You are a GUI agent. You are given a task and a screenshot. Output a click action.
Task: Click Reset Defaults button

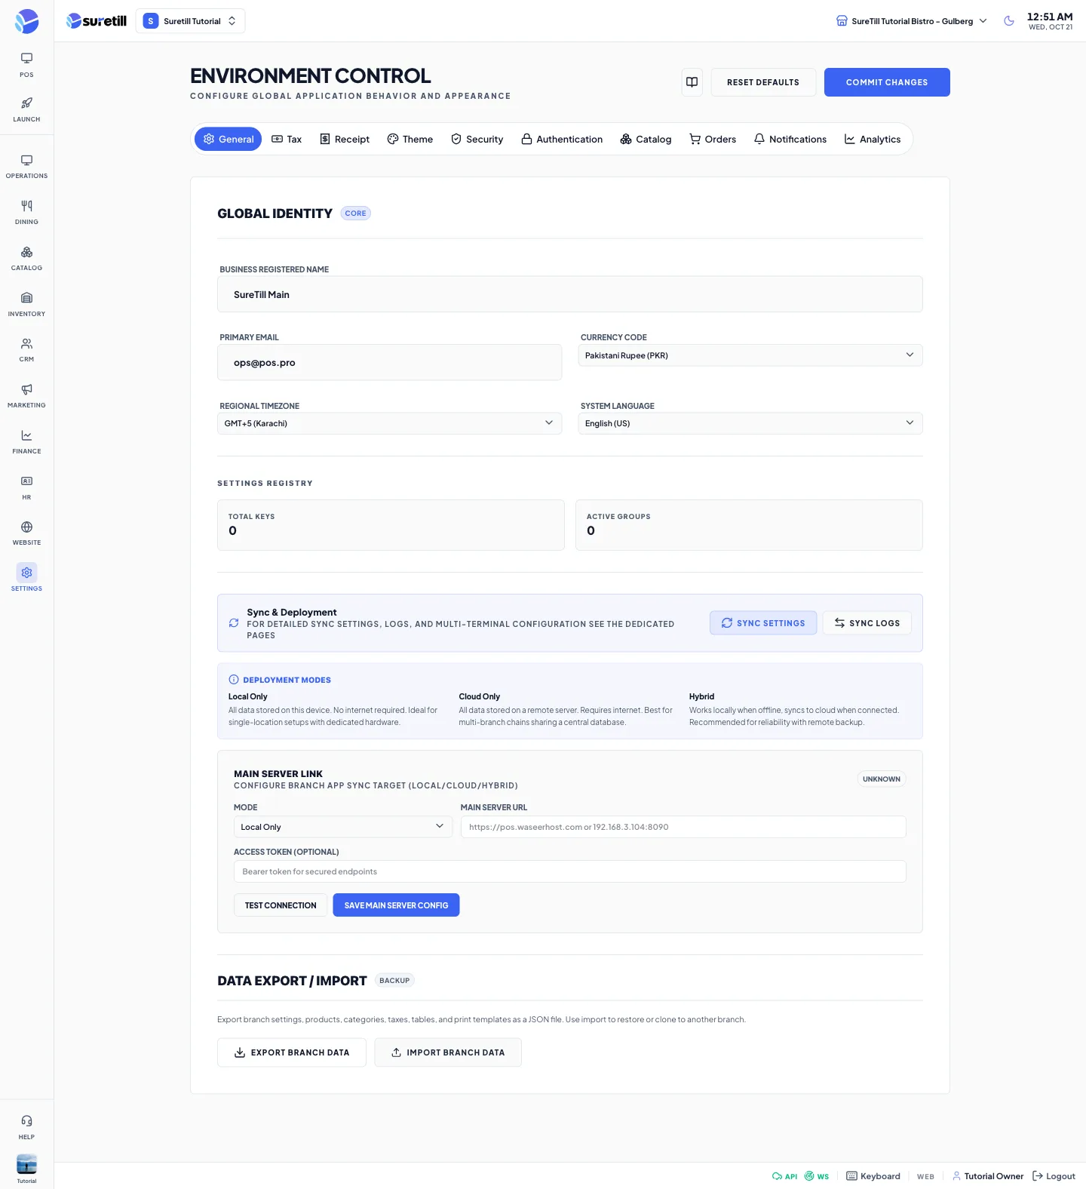tap(763, 82)
